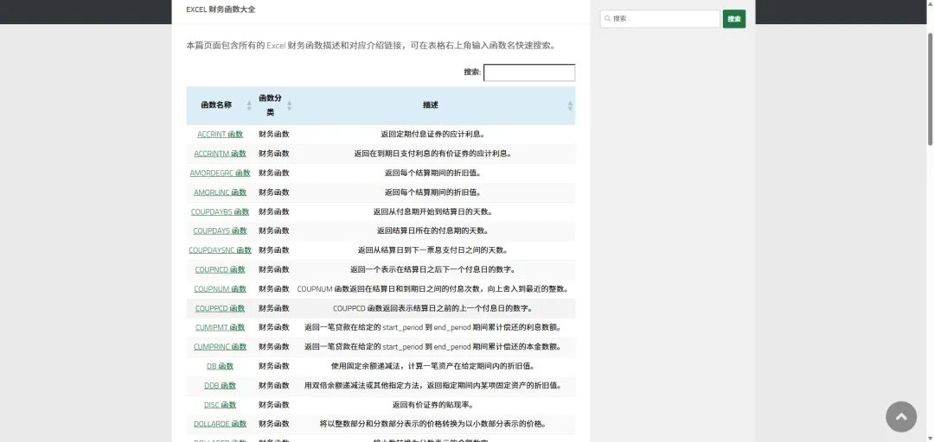Viewport: 934px width, 442px height.
Task: Select the COUPNUM description text
Action: 432,289
